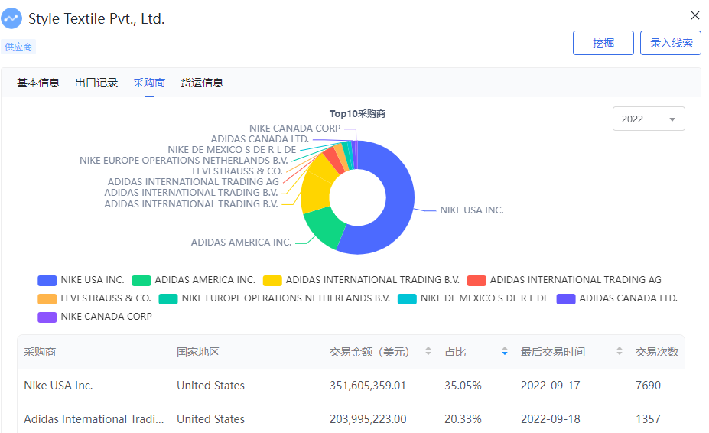Toggle NIKE USA INC. legend blue swatch
This screenshot has height=433, width=709.
click(47, 281)
